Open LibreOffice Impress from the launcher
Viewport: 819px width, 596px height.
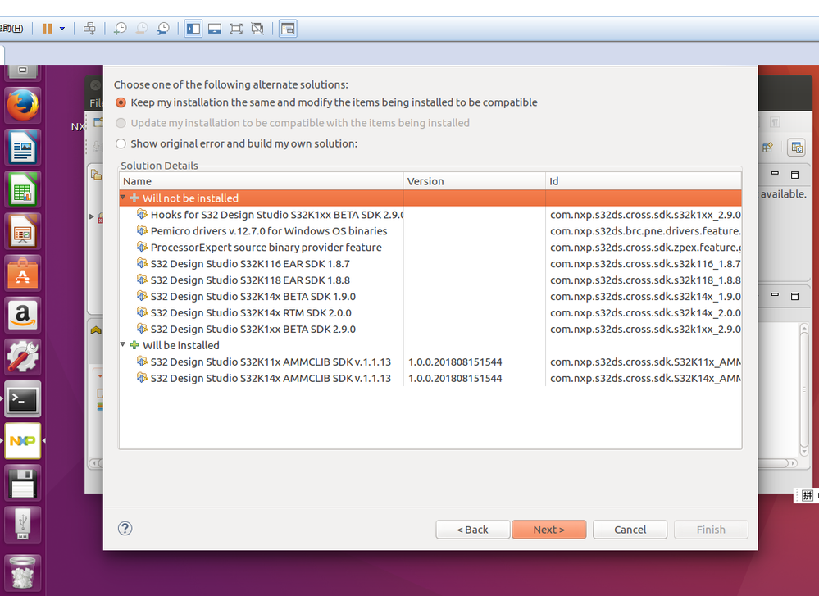22,231
